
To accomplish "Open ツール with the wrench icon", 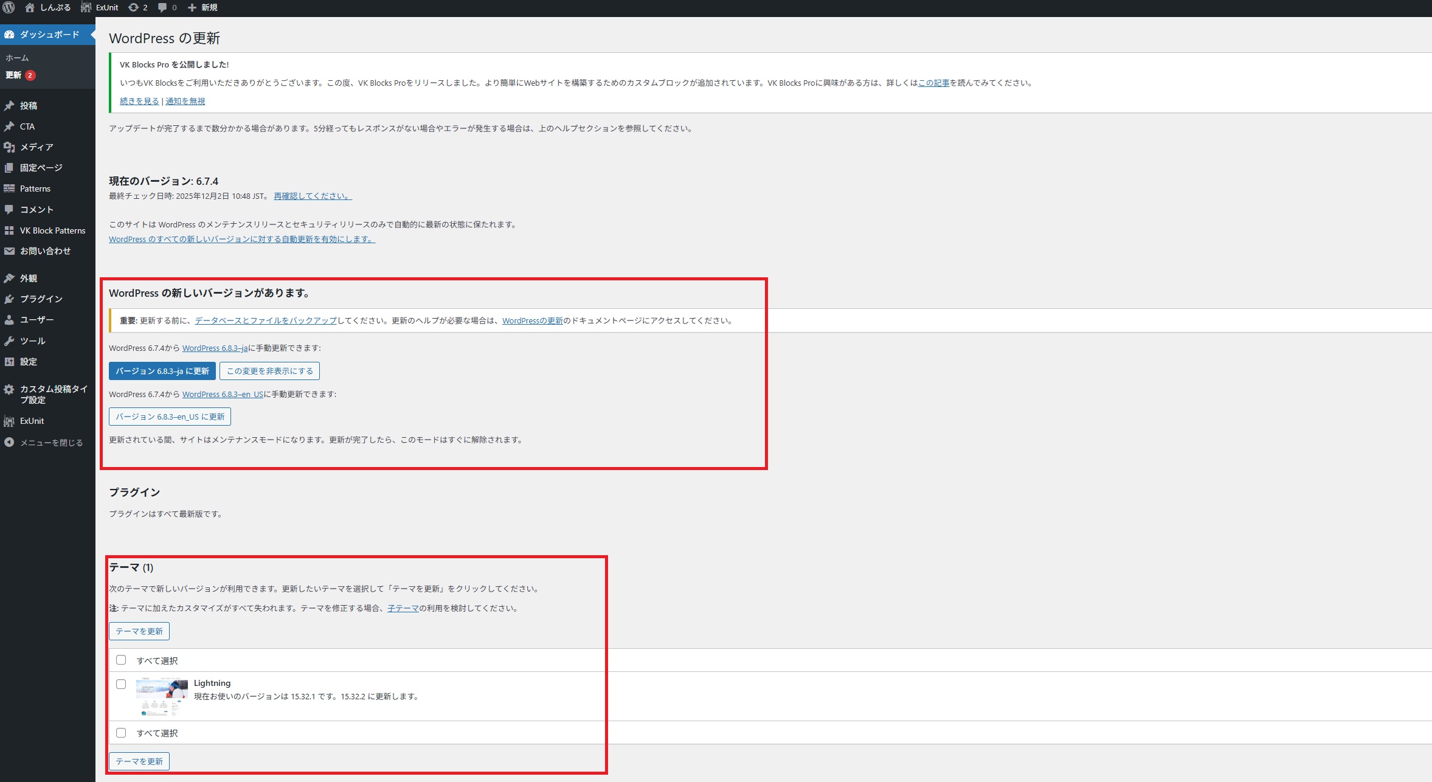I will [x=32, y=341].
